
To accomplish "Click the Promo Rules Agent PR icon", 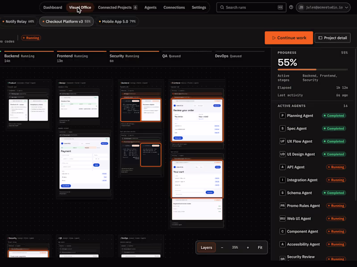I will coord(282,206).
